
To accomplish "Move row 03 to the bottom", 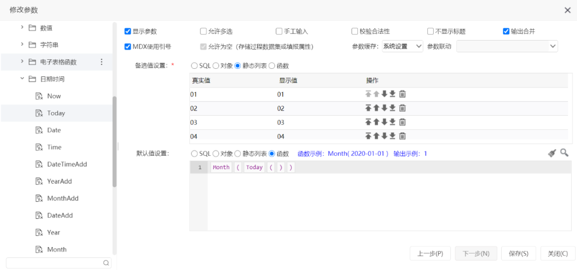I will [393, 122].
